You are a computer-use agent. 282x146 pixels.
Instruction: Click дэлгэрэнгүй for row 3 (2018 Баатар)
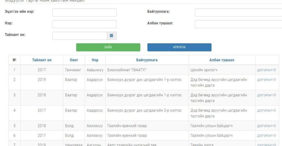click(267, 95)
